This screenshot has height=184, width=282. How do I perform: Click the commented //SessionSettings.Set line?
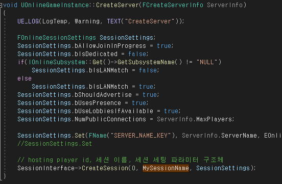click(x=55, y=144)
